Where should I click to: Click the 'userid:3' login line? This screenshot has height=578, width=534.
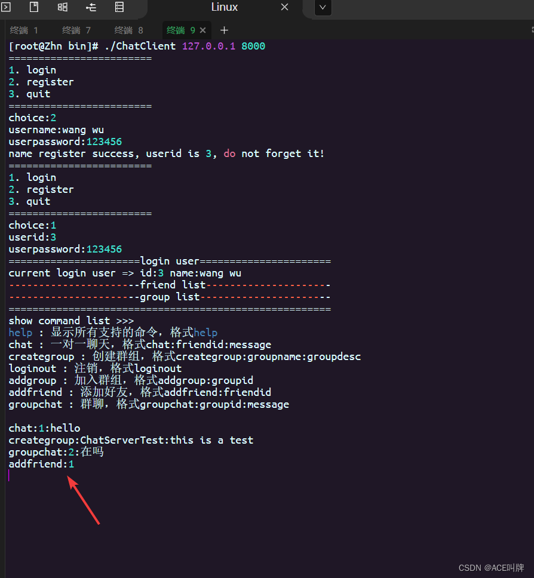click(32, 237)
